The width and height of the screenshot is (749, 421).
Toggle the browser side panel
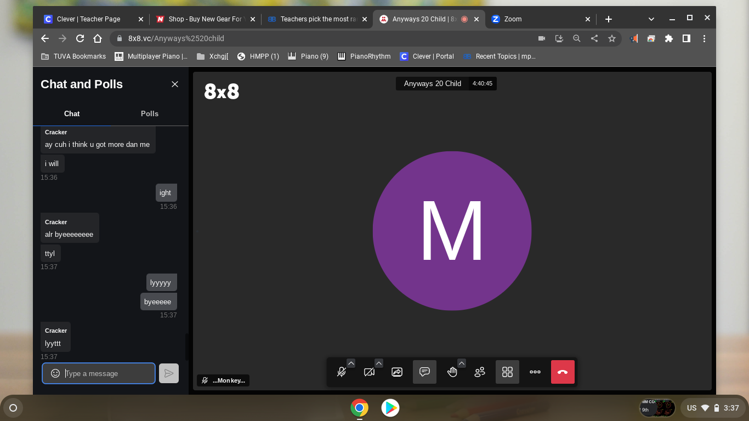pyautogui.click(x=686, y=38)
